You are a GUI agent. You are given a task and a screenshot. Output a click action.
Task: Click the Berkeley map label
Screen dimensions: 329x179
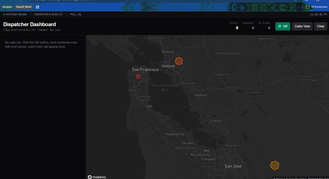(168, 52)
